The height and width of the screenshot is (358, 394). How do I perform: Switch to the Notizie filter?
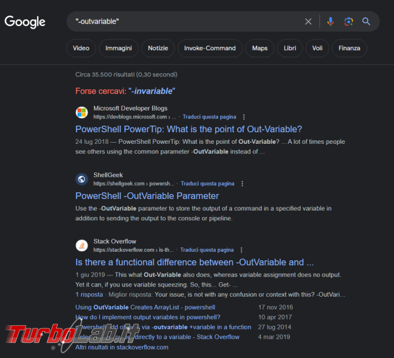(x=158, y=48)
